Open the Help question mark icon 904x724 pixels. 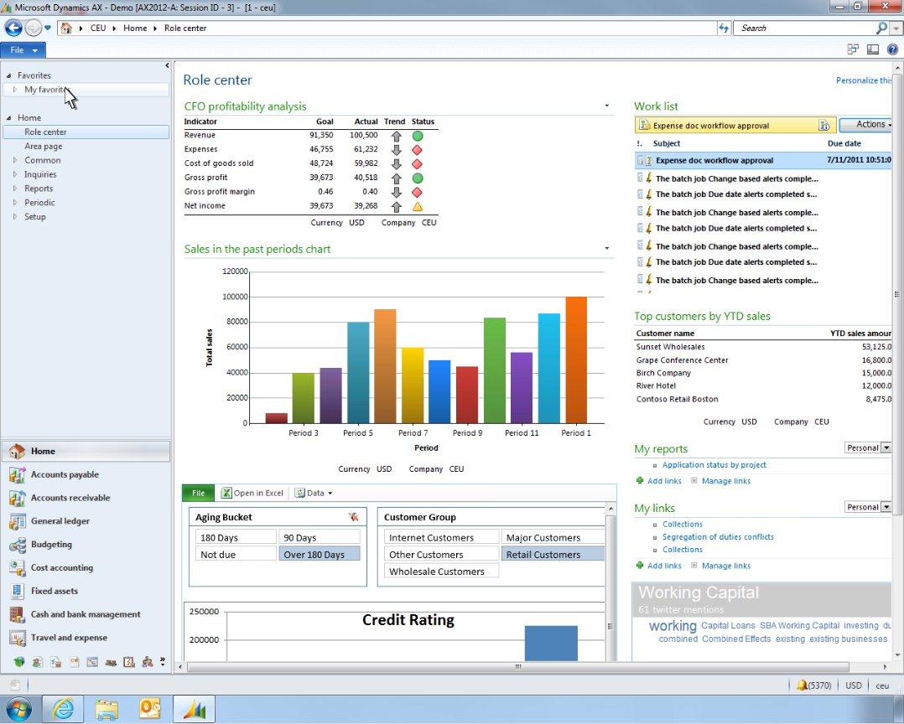tap(892, 49)
